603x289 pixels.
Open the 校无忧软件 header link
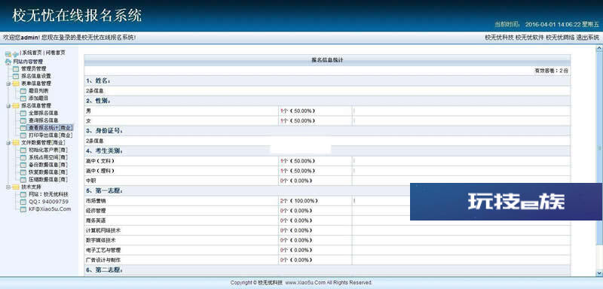coord(530,38)
